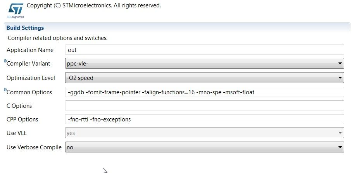Image resolution: width=352 pixels, height=173 pixels.
Task: Click the Common Options label
Action: point(29,92)
